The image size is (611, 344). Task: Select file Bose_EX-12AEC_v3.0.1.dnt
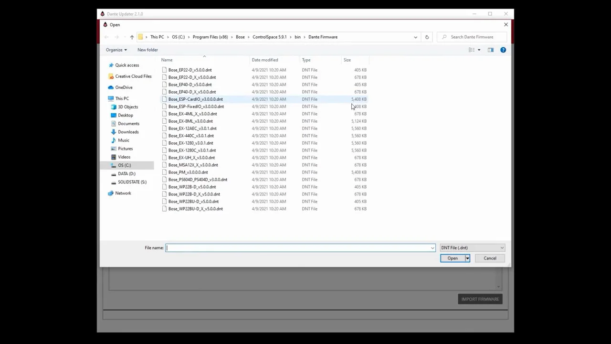point(192,129)
